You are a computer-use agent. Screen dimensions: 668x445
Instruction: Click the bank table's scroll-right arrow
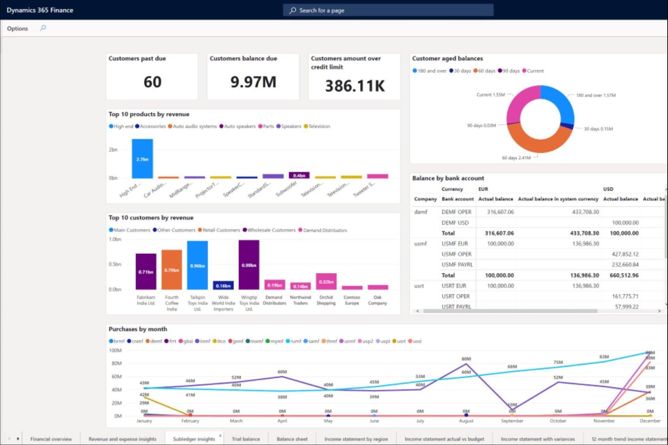pos(659,311)
